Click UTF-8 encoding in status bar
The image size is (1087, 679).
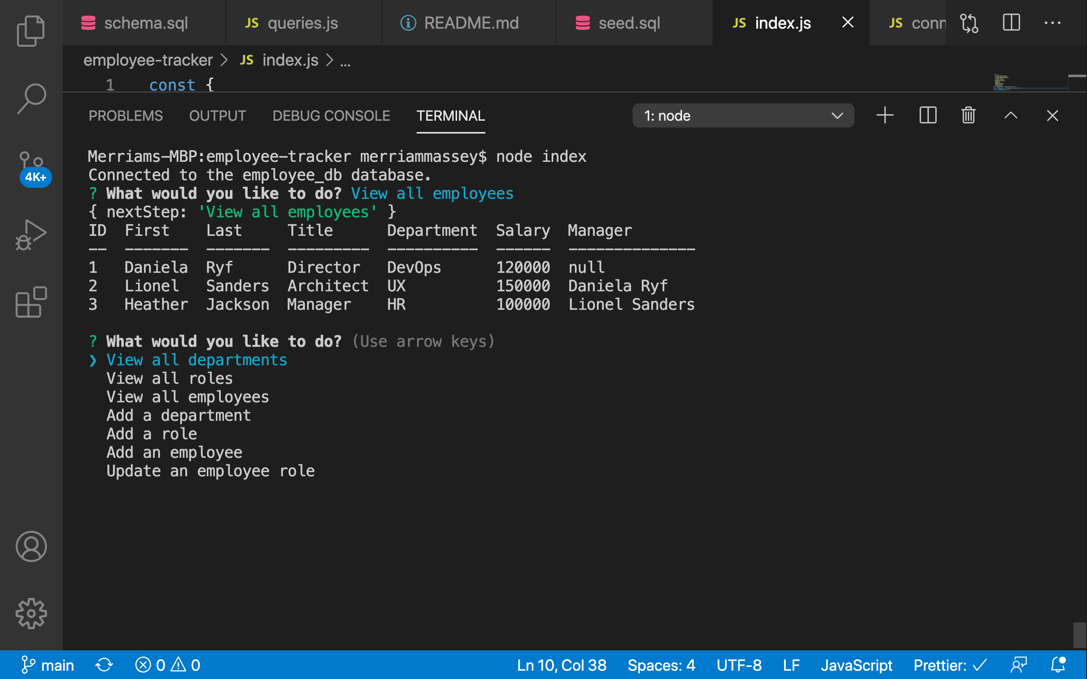[739, 665]
